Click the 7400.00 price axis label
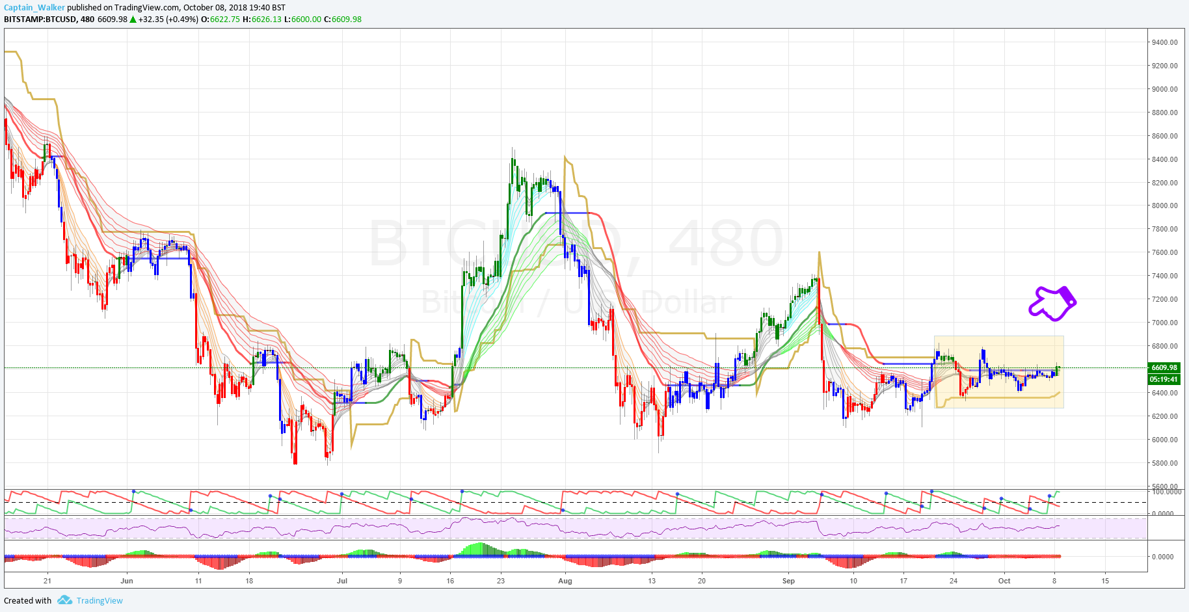The height and width of the screenshot is (612, 1189). coord(1164,276)
